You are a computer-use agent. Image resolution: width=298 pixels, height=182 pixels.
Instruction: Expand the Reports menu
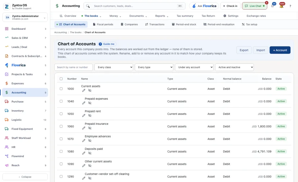pos(162,16)
